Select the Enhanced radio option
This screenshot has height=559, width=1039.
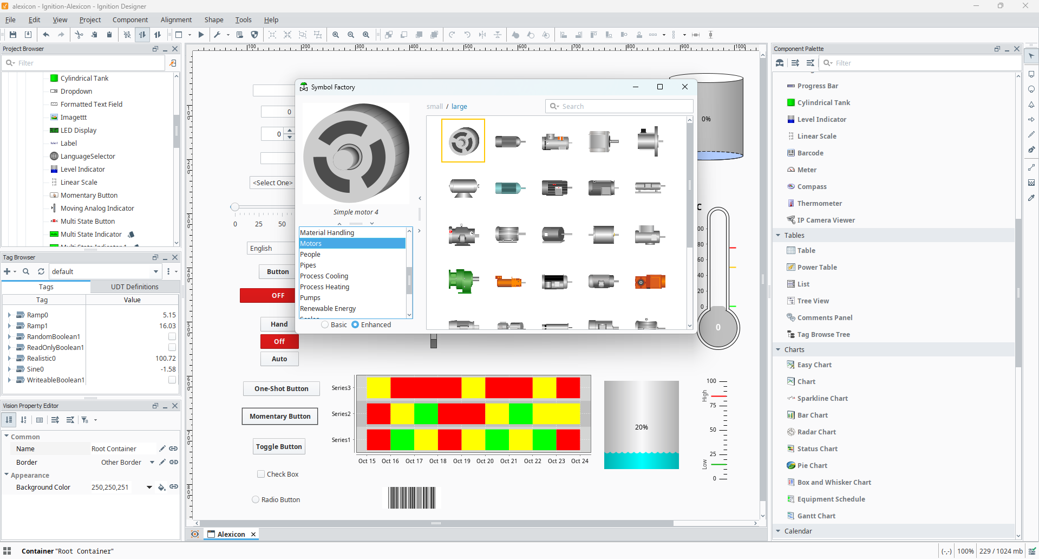click(371, 324)
